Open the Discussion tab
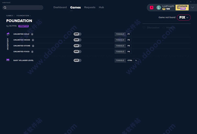Screen dimensions: 197x134 click(x=153, y=28)
